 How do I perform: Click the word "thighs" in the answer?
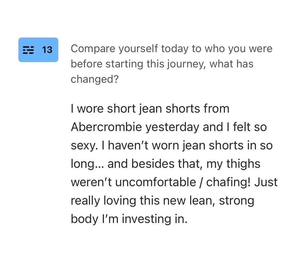(244, 164)
